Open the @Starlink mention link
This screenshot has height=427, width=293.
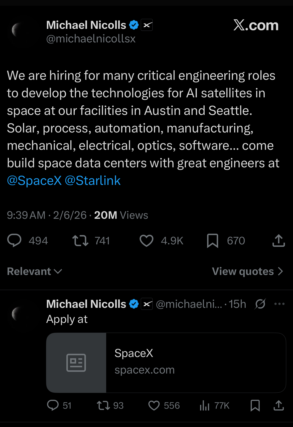click(x=93, y=181)
